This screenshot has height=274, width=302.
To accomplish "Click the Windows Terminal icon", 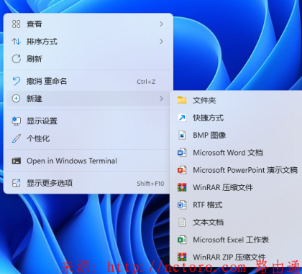I will (x=16, y=161).
